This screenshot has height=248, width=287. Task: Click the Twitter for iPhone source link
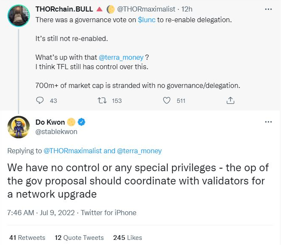point(108,212)
